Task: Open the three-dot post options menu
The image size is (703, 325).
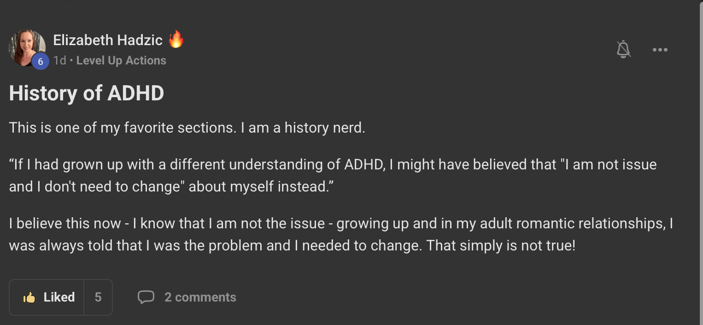Action: tap(660, 50)
